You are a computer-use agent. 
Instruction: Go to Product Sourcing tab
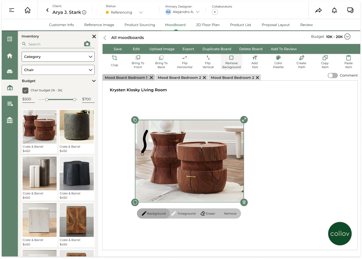(140, 25)
